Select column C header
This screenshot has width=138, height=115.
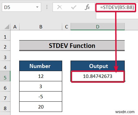(x=67, y=27)
